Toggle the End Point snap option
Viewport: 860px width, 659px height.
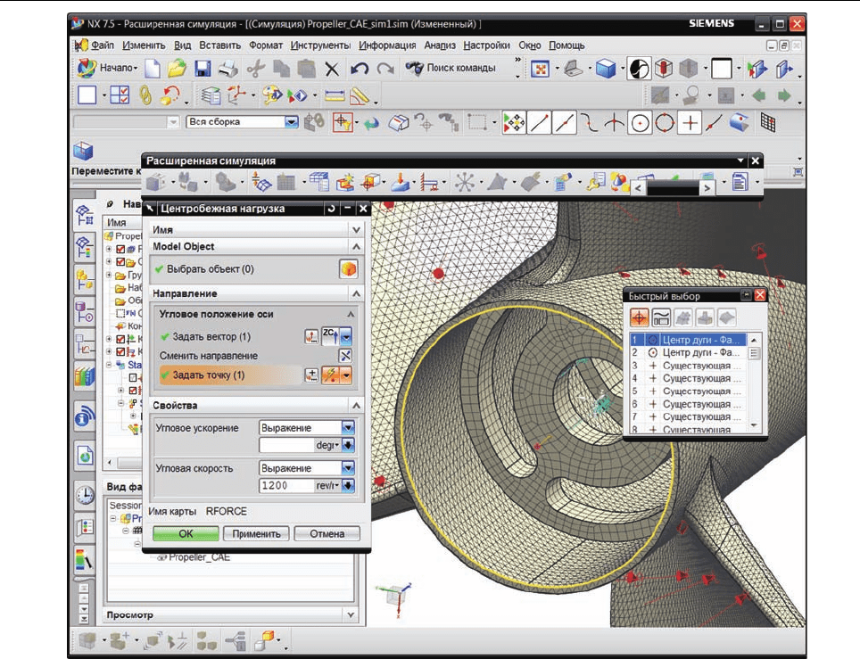pos(539,123)
